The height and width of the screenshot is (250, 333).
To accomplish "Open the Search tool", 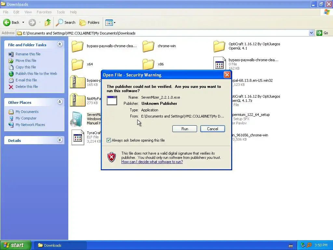I will tap(65, 22).
